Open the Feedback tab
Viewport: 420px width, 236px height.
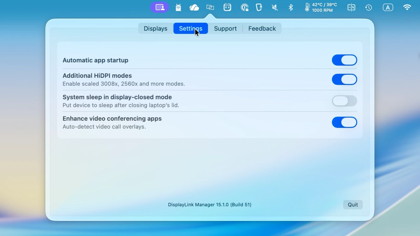(262, 29)
